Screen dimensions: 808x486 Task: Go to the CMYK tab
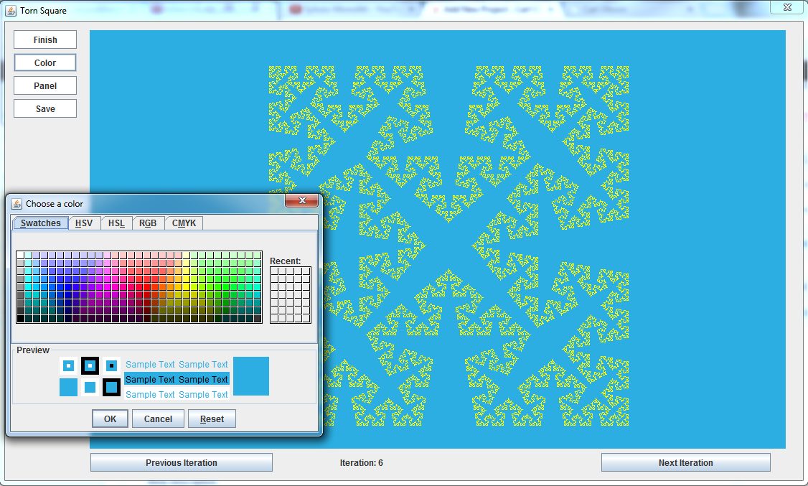coord(184,223)
